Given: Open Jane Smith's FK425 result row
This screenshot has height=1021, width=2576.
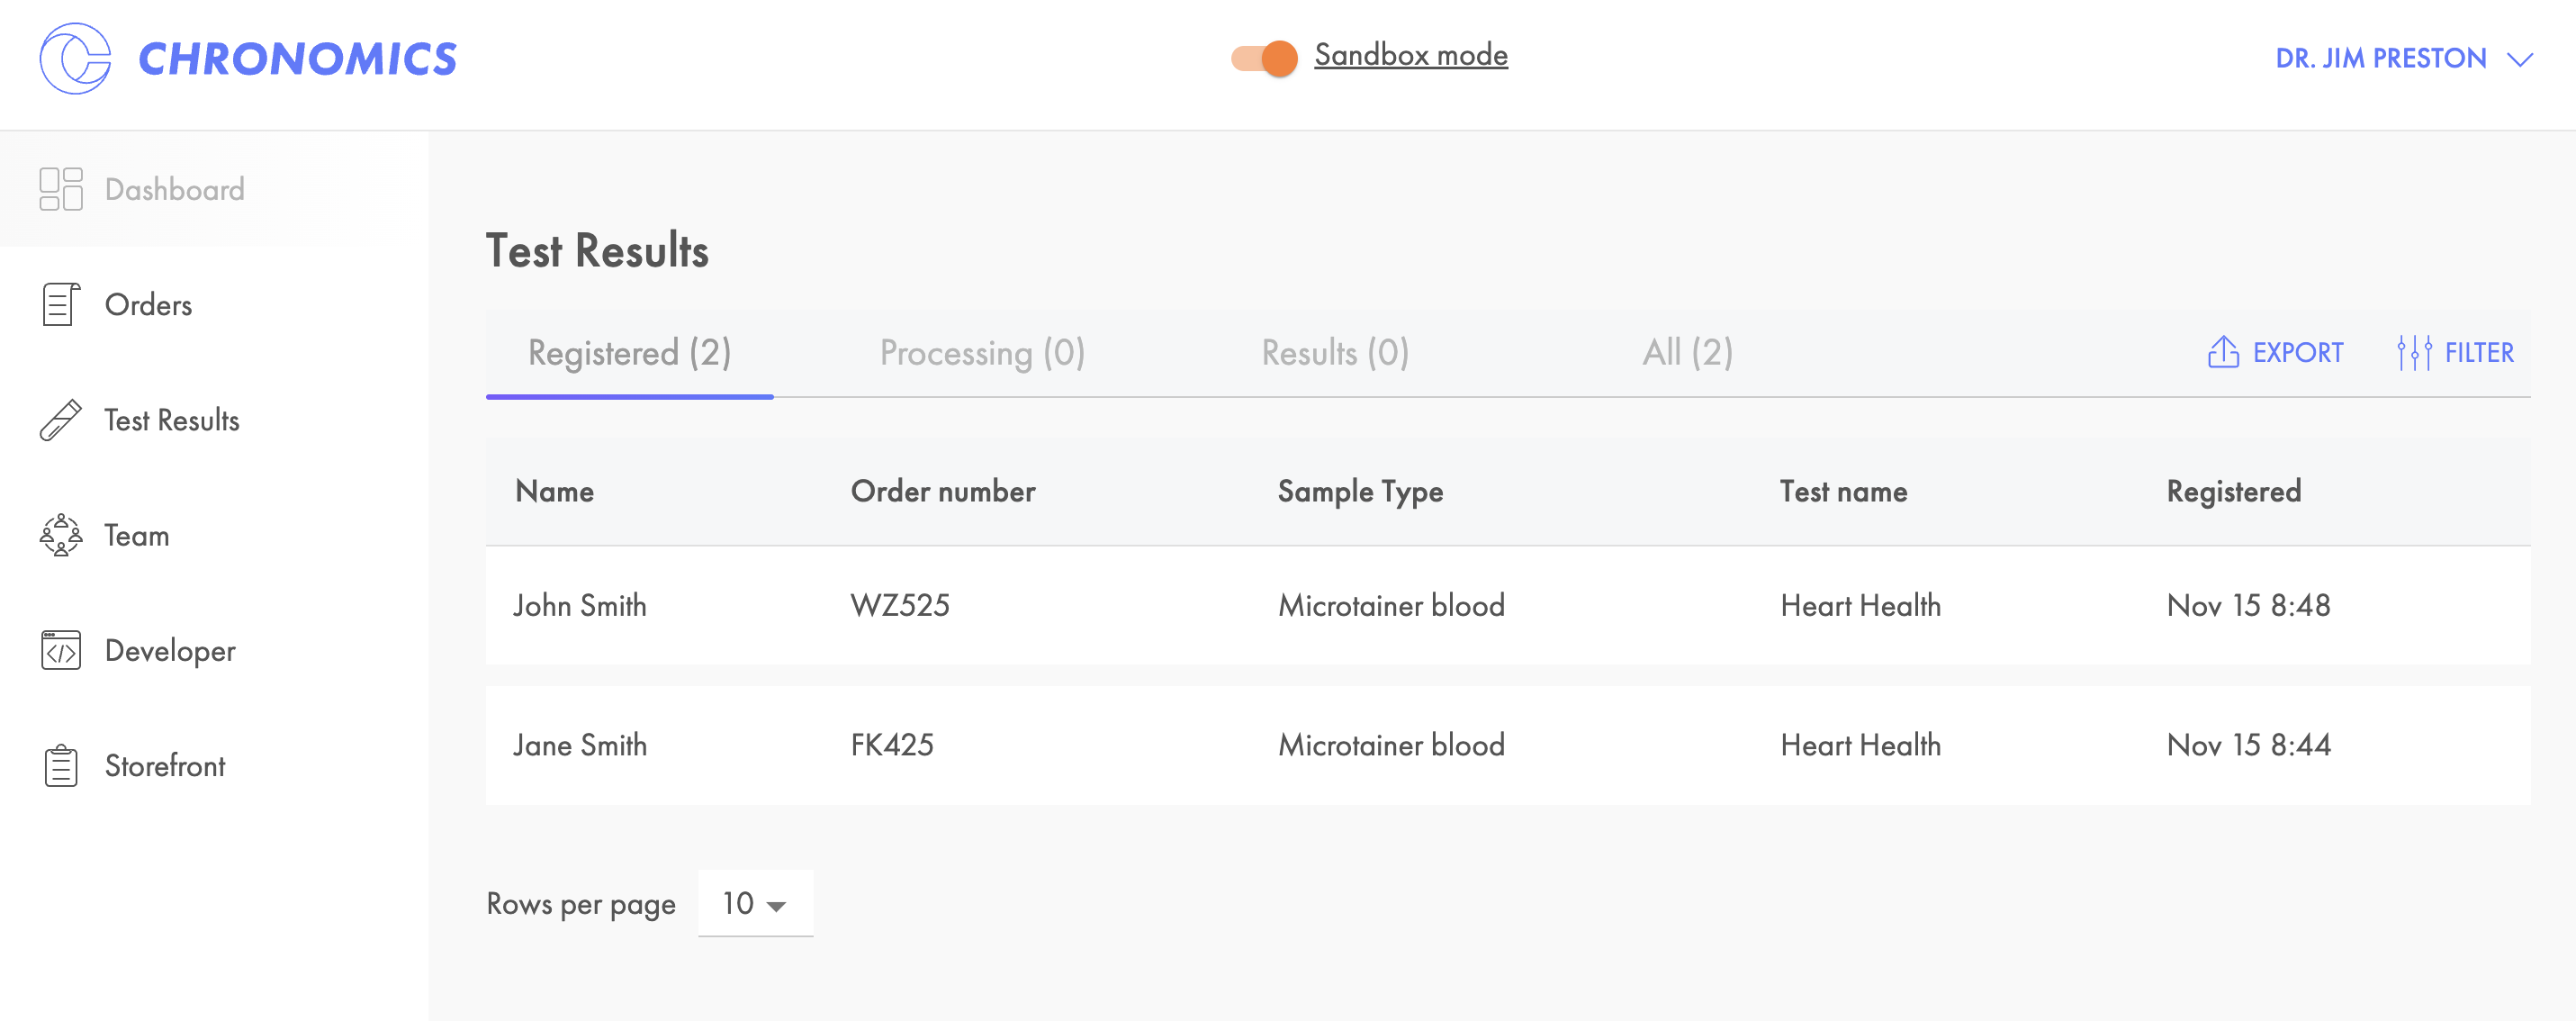Looking at the screenshot, I should (1507, 745).
